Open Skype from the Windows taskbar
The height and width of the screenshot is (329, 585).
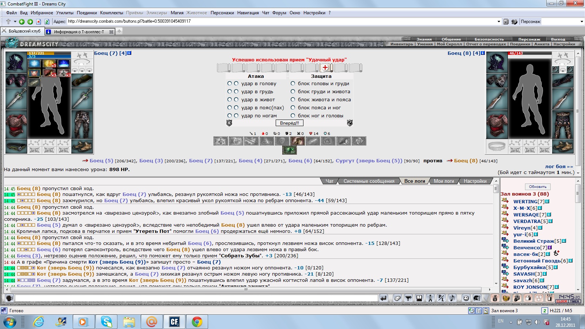click(106, 322)
